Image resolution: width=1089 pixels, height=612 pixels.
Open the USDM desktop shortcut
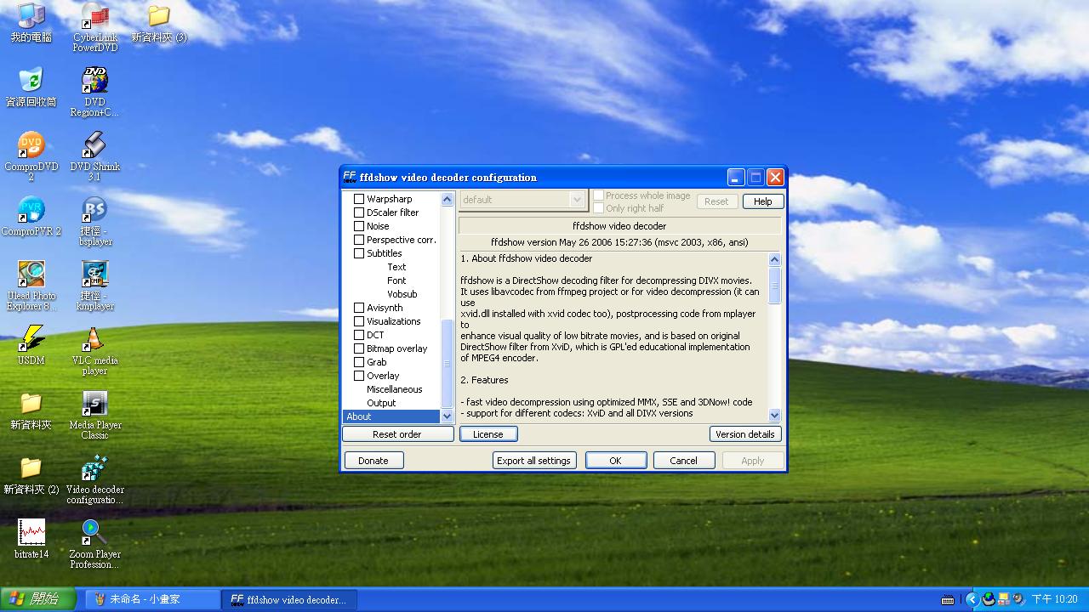tap(31, 339)
